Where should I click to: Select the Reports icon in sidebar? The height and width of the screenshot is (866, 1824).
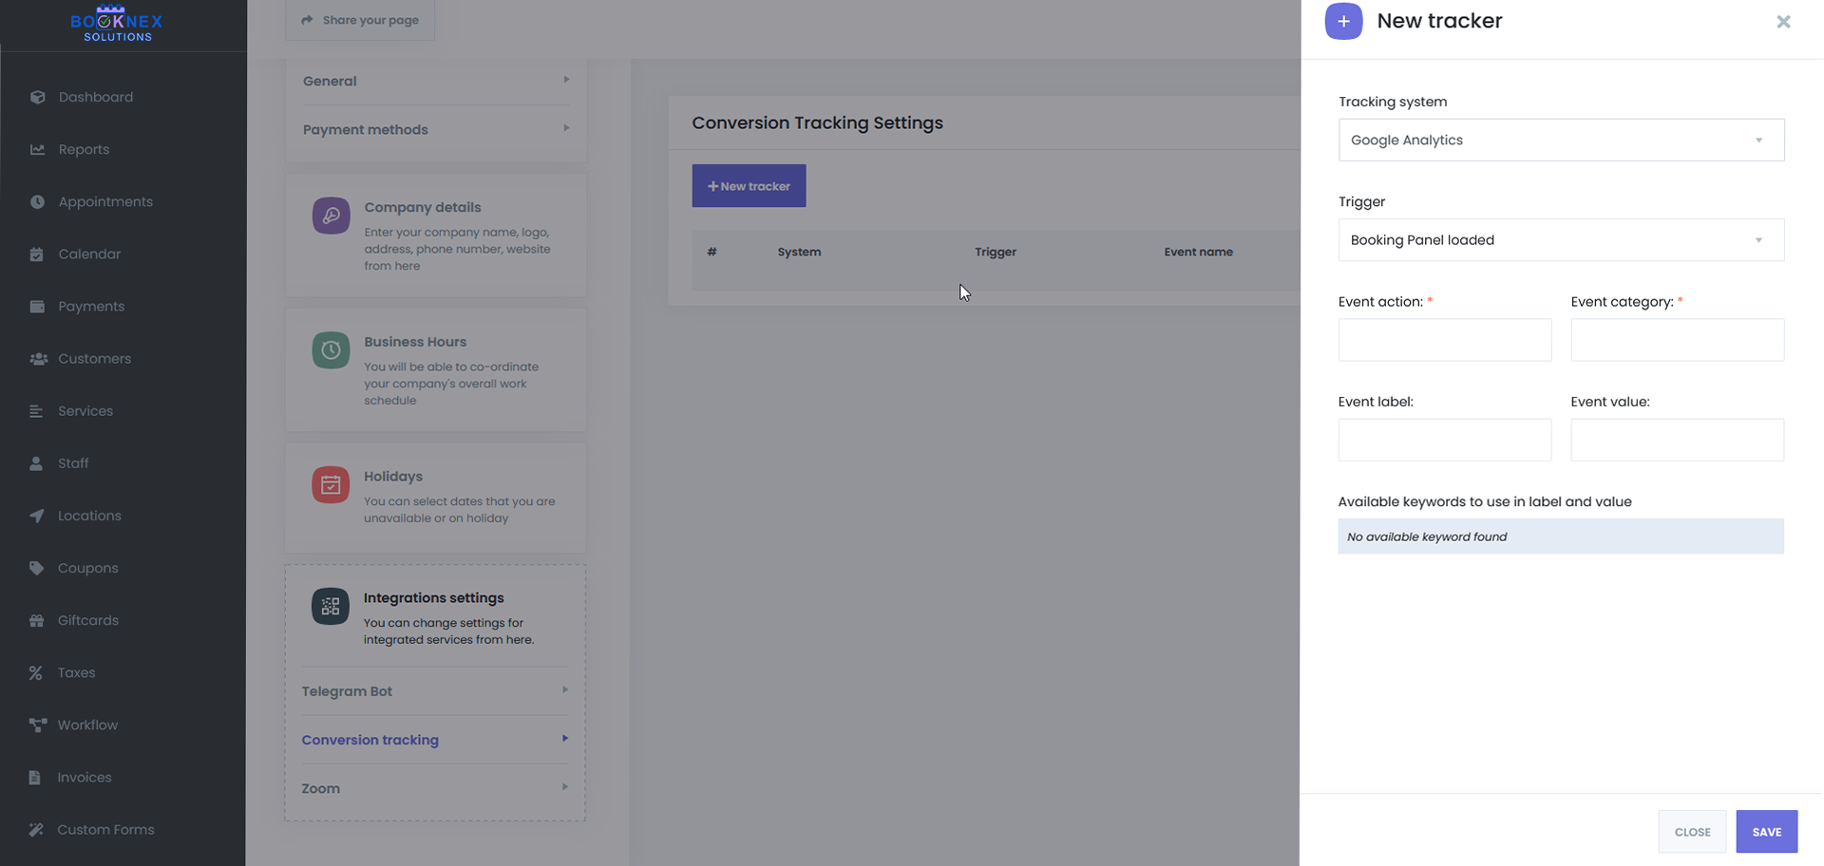click(36, 149)
